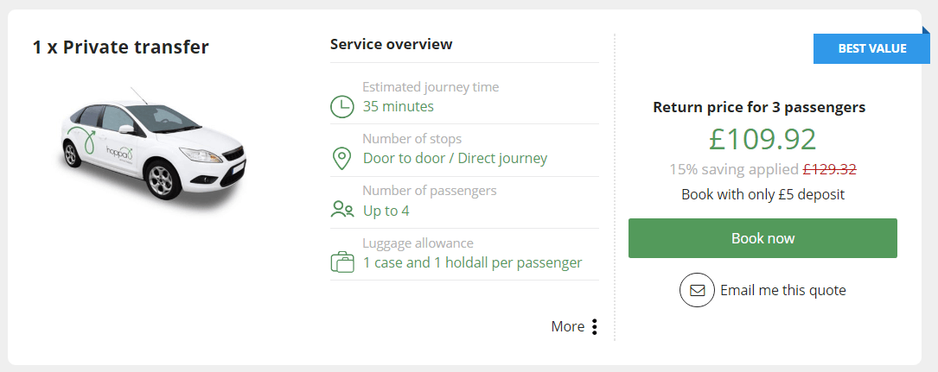Open the Email me this quote link
938x372 pixels.
click(782, 290)
